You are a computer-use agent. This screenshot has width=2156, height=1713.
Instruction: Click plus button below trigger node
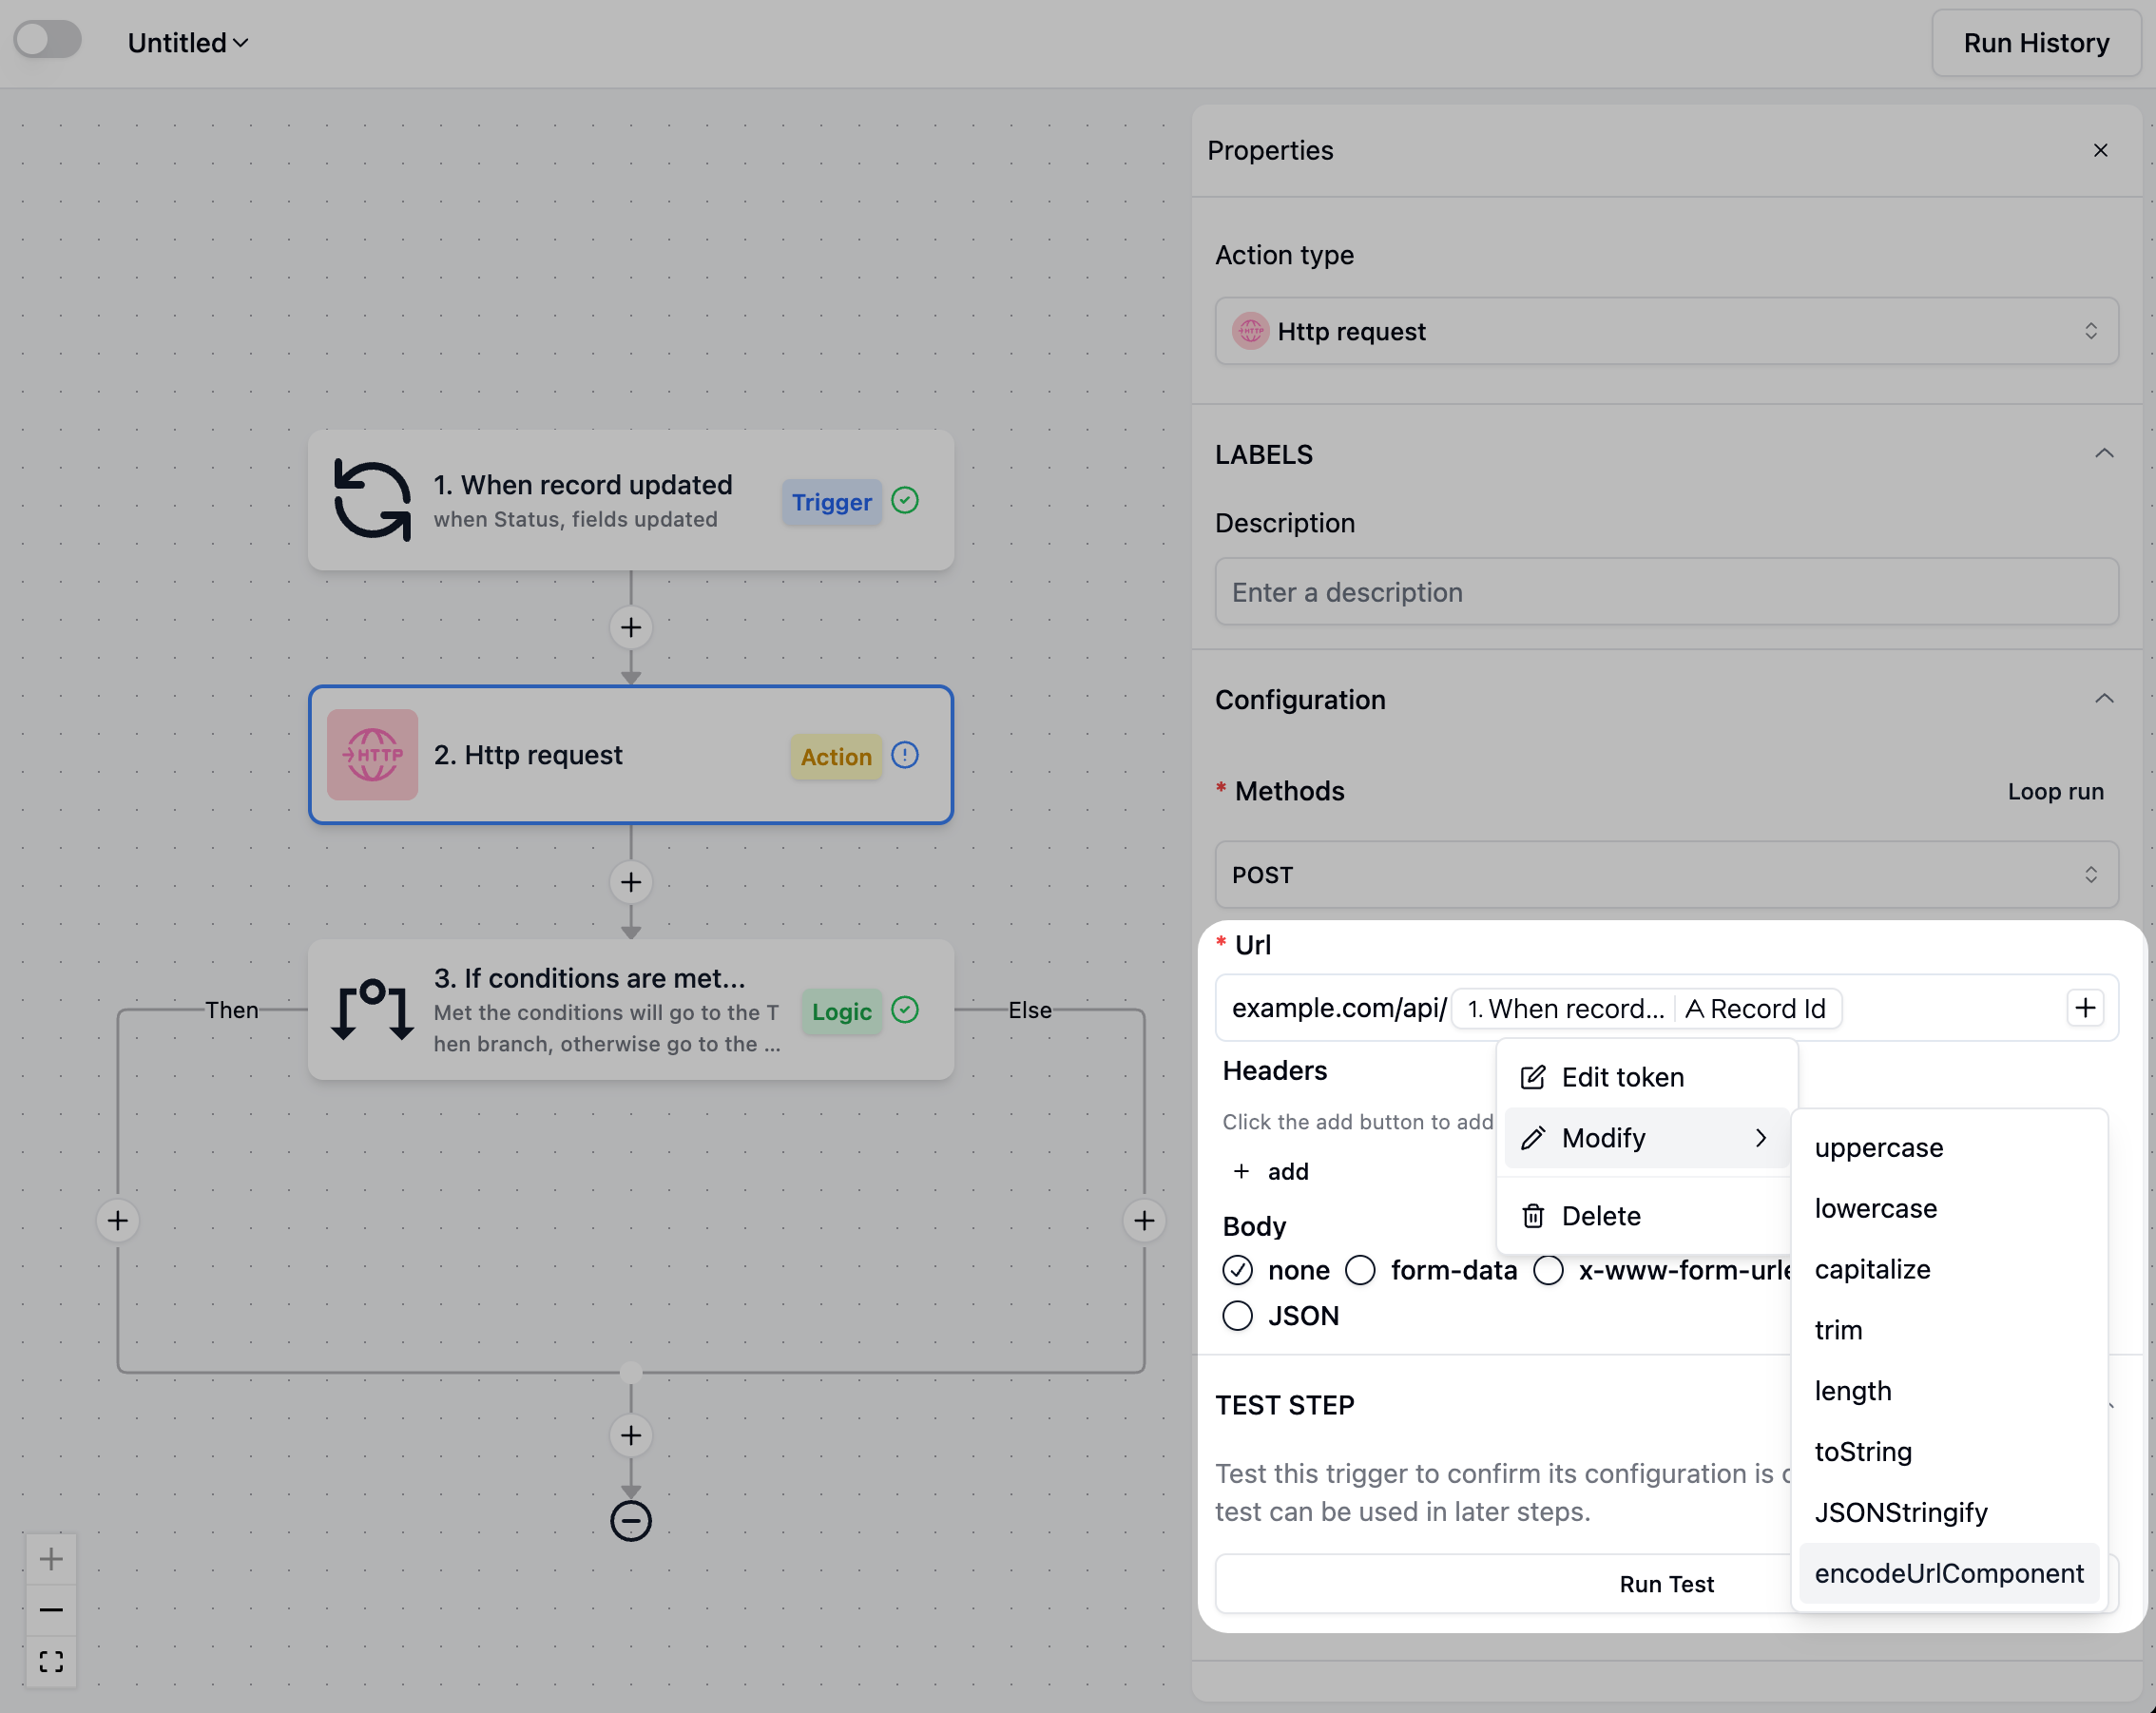(x=630, y=627)
